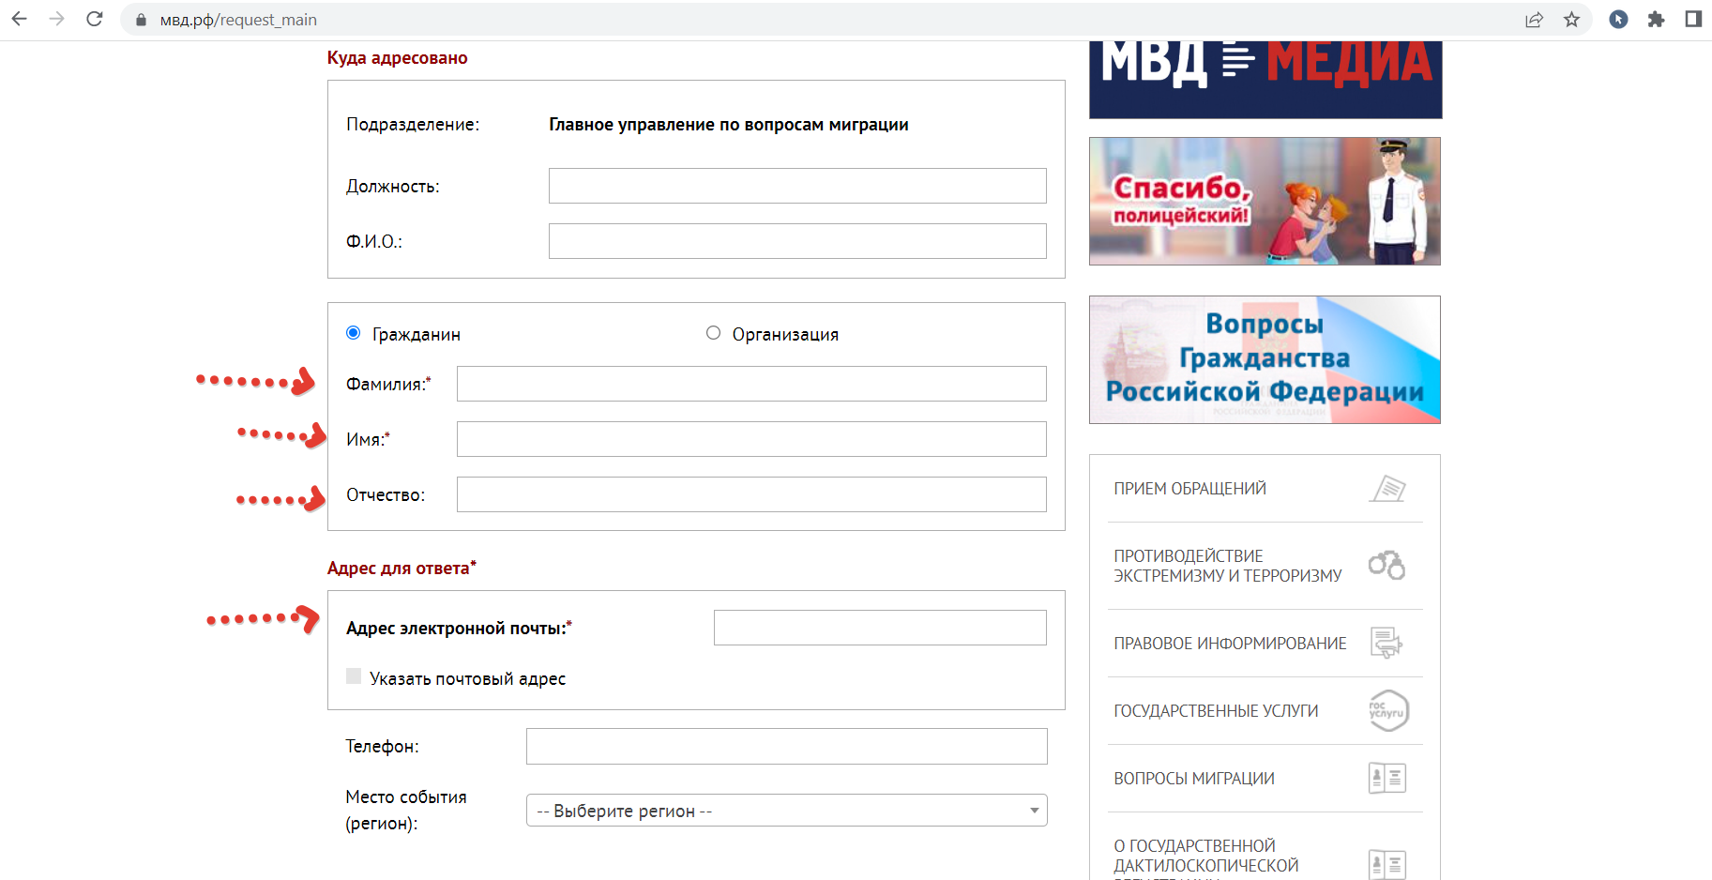Image resolution: width=1712 pixels, height=880 pixels.
Task: Open Вопросы Гражданства Российской Федерации banner
Action: point(1264,359)
